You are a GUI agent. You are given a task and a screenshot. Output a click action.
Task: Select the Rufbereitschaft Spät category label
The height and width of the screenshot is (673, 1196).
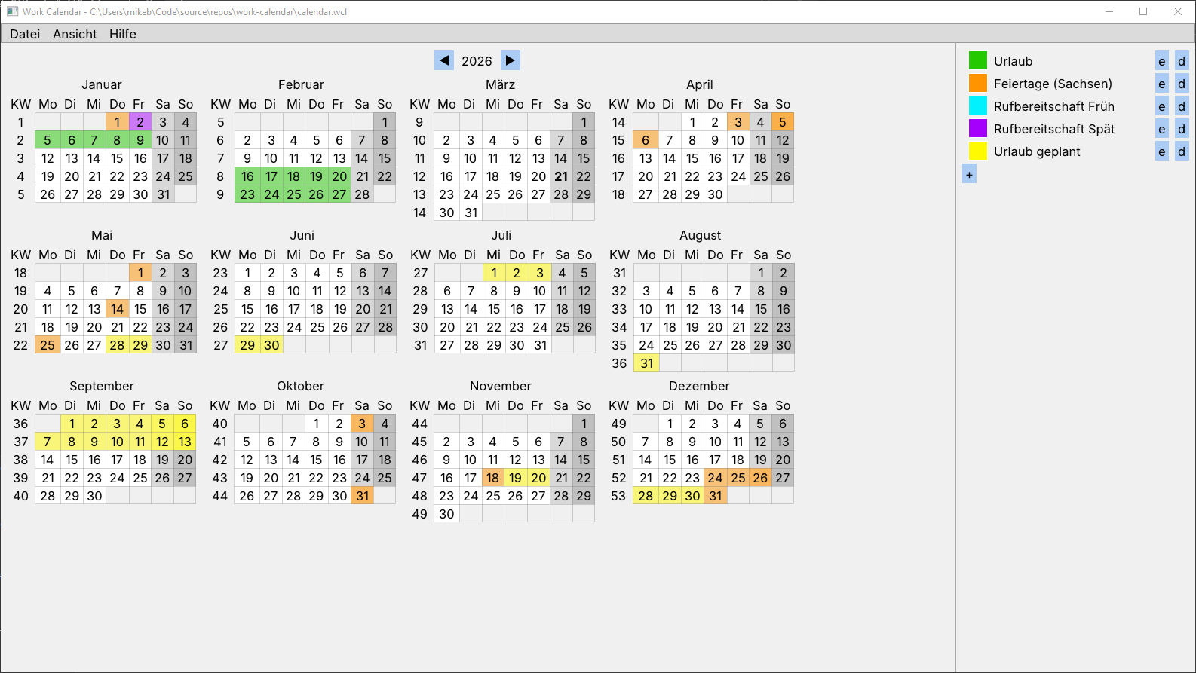(x=1053, y=129)
